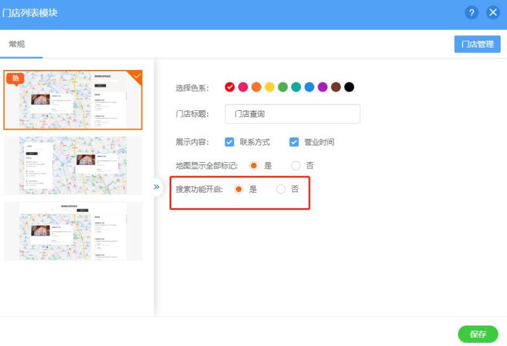This screenshot has height=346, width=507.
Task: Pick the third store layout template
Action: coord(73,231)
